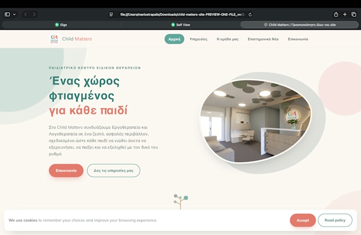Switch to the Self View tab
361x235 pixels.
click(180, 24)
